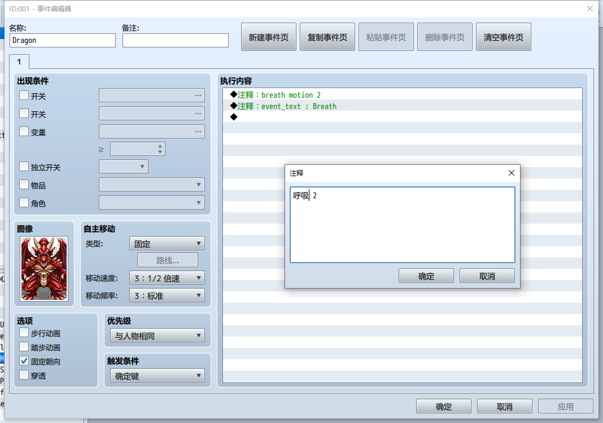Close the 事件编辑器 window
603x423 pixels.
(589, 8)
